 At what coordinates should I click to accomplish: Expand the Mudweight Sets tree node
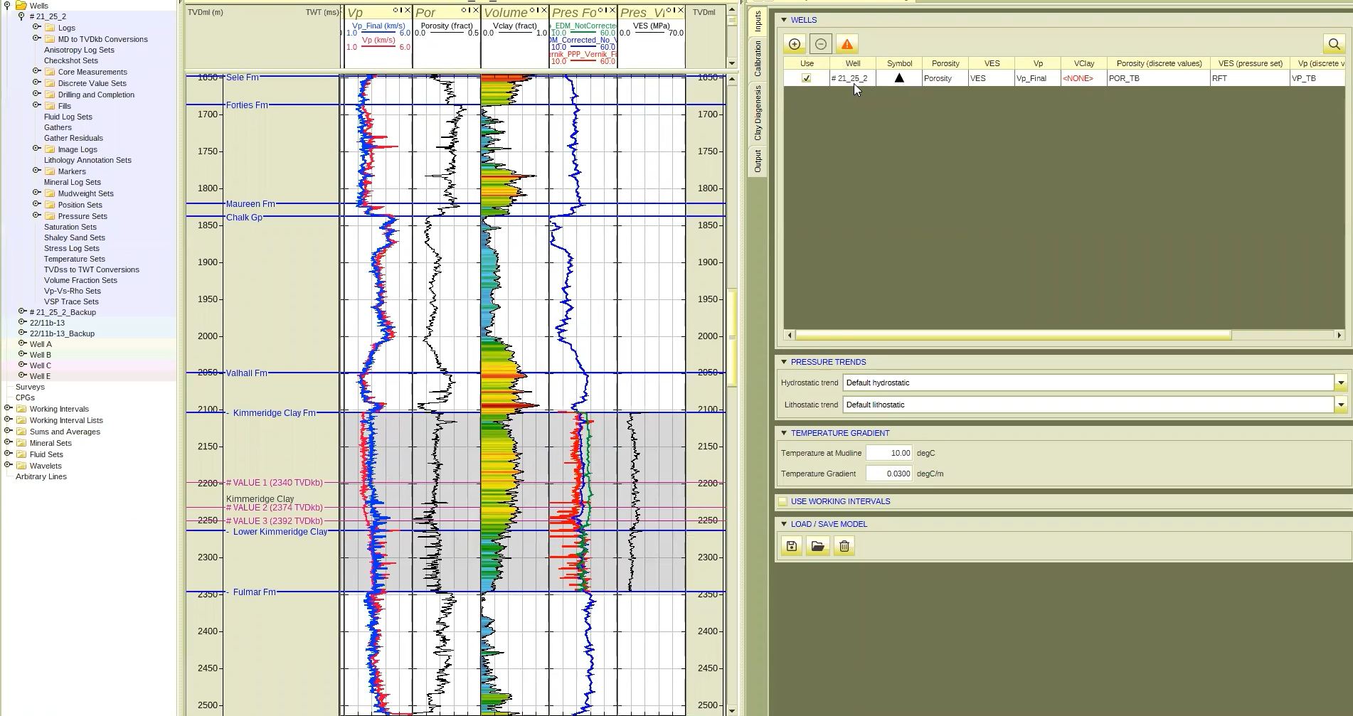[x=36, y=193]
